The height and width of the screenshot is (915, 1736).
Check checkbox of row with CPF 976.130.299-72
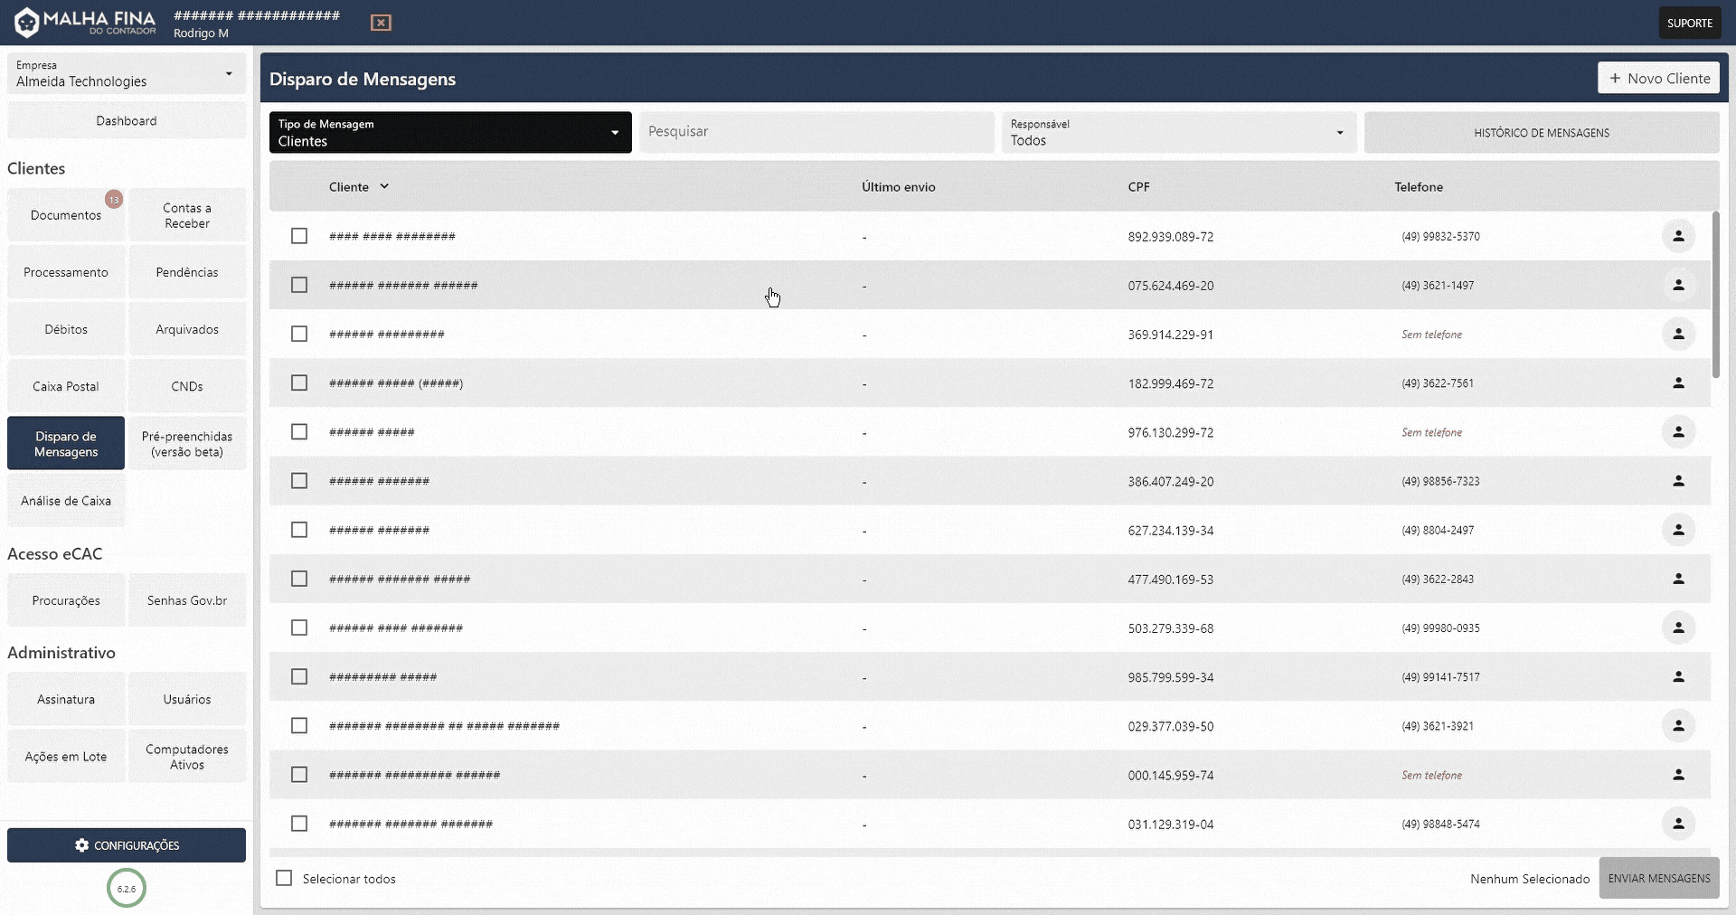[299, 432]
